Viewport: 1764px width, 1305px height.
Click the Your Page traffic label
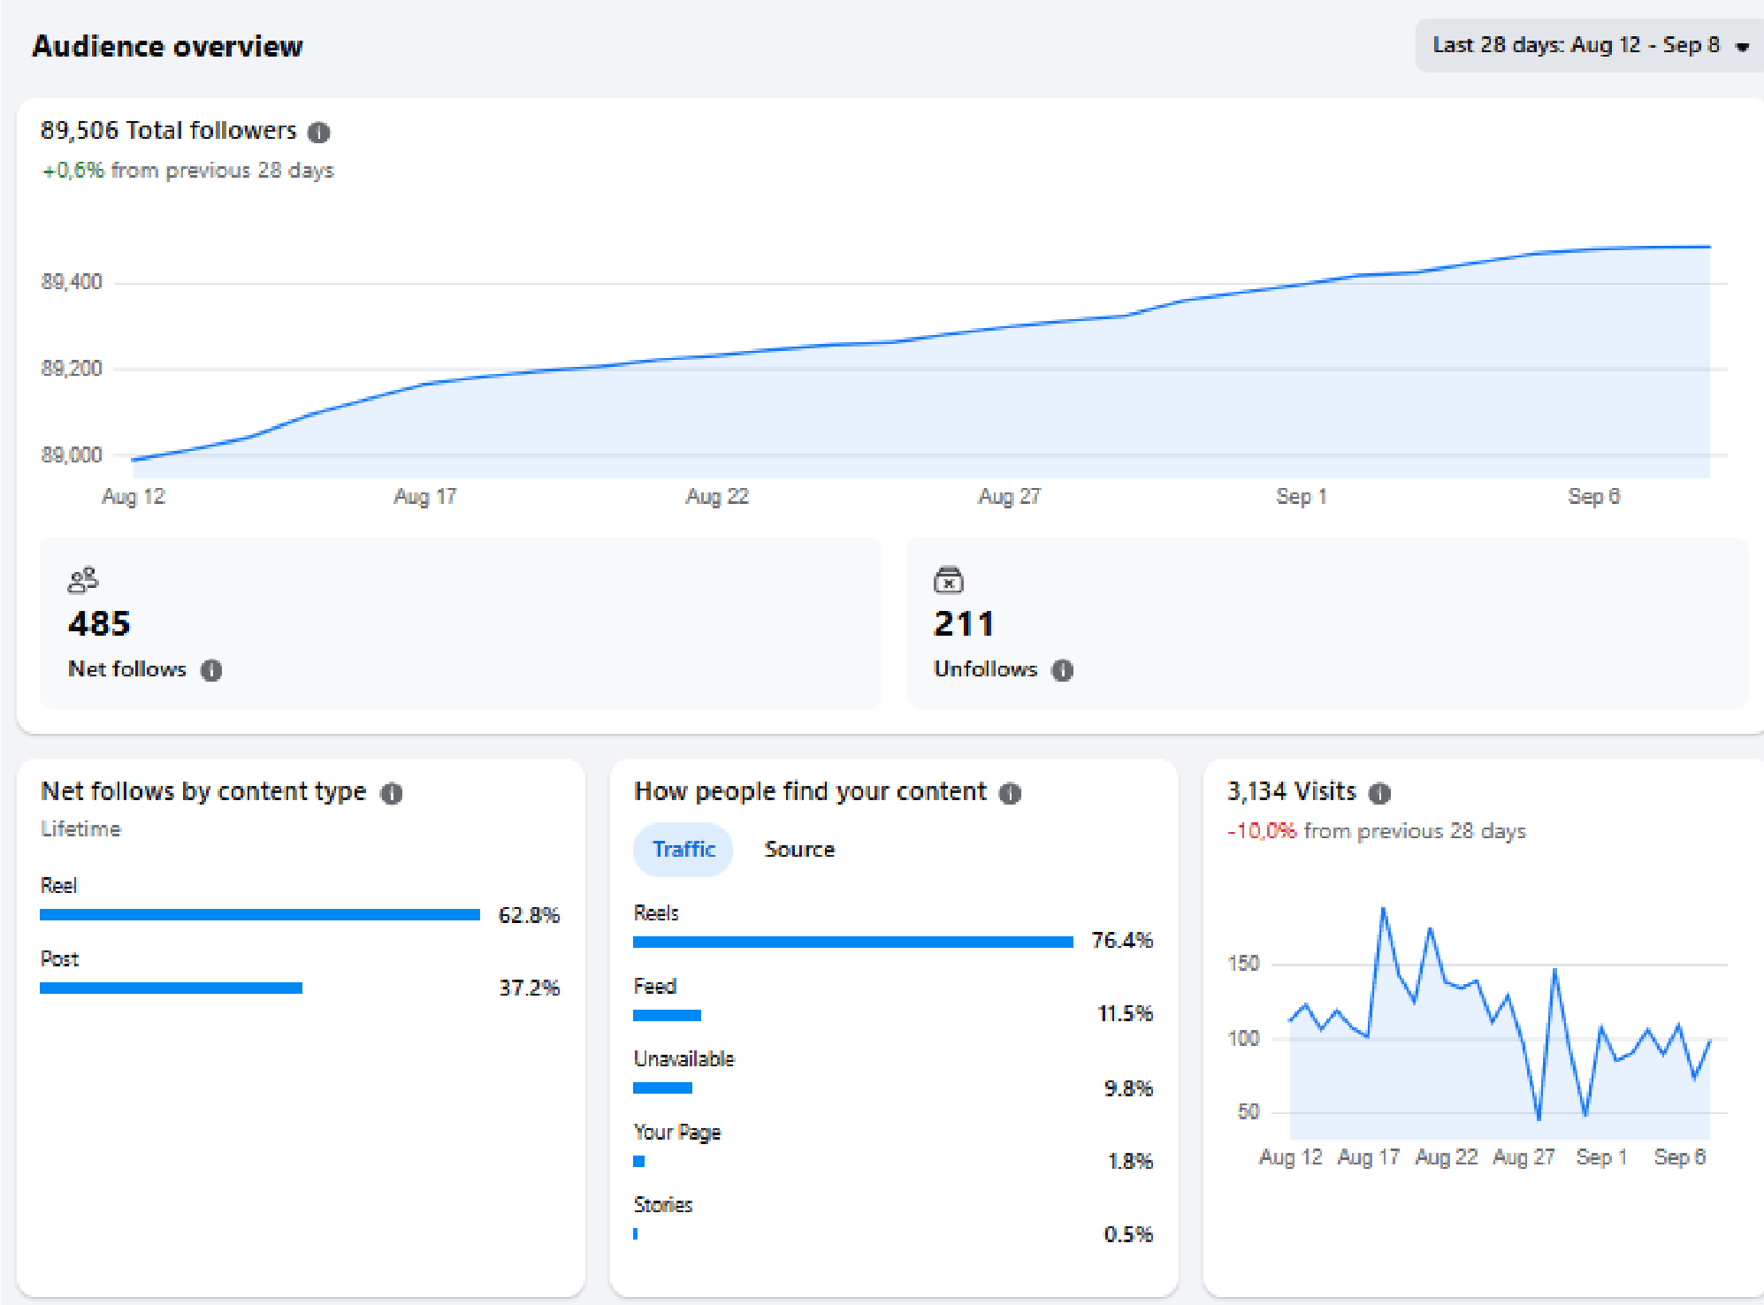[x=676, y=1133]
